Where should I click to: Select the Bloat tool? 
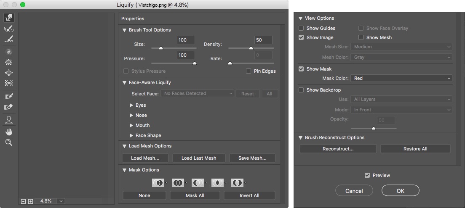[x=9, y=73]
